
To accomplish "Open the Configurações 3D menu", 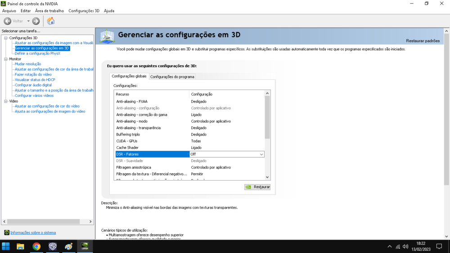I will tap(84, 11).
